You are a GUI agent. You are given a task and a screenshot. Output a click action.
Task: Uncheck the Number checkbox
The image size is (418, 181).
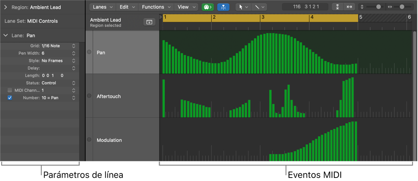coord(10,98)
